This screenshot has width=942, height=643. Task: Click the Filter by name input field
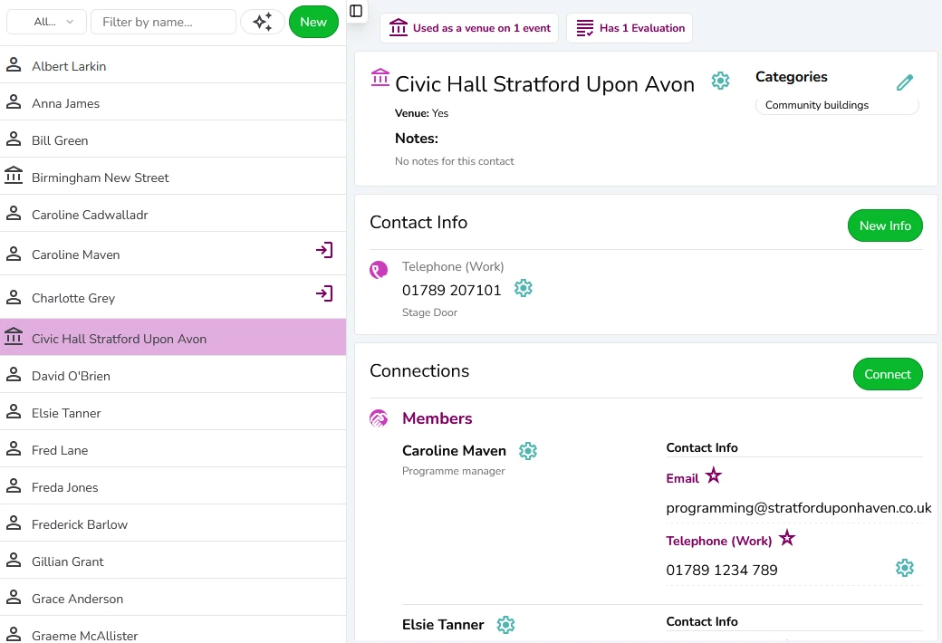163,21
